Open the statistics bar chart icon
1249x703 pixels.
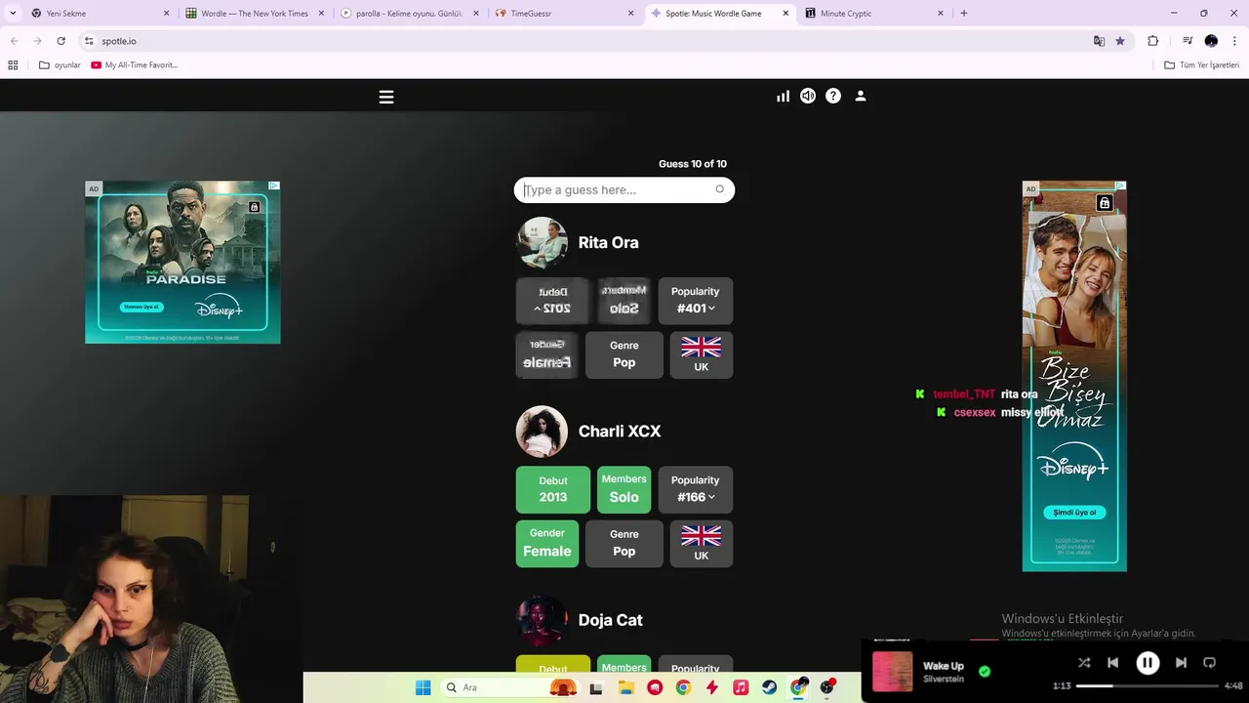point(783,96)
